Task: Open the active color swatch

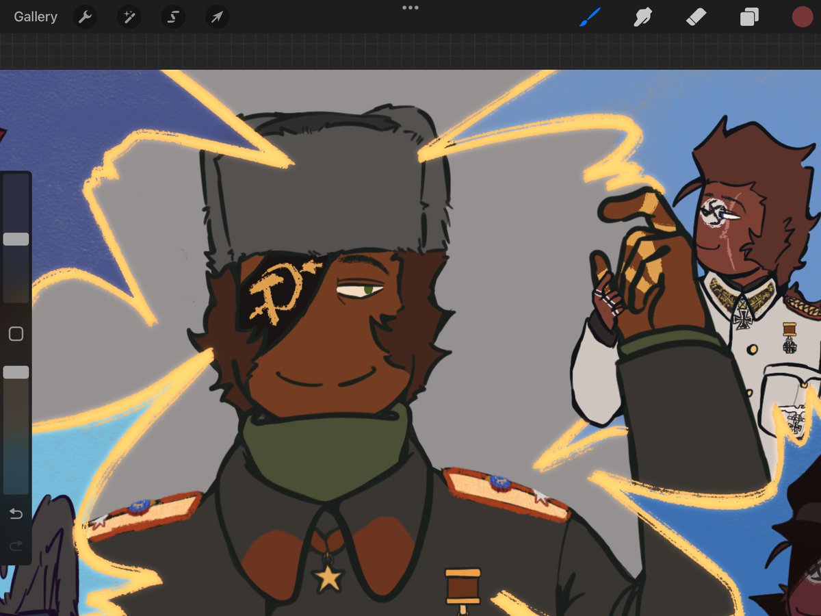Action: (x=802, y=16)
